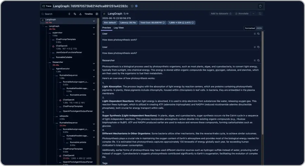This screenshot has height=166, width=305.
Task: Toggle the Timeline view
Action: [x=88, y=14]
